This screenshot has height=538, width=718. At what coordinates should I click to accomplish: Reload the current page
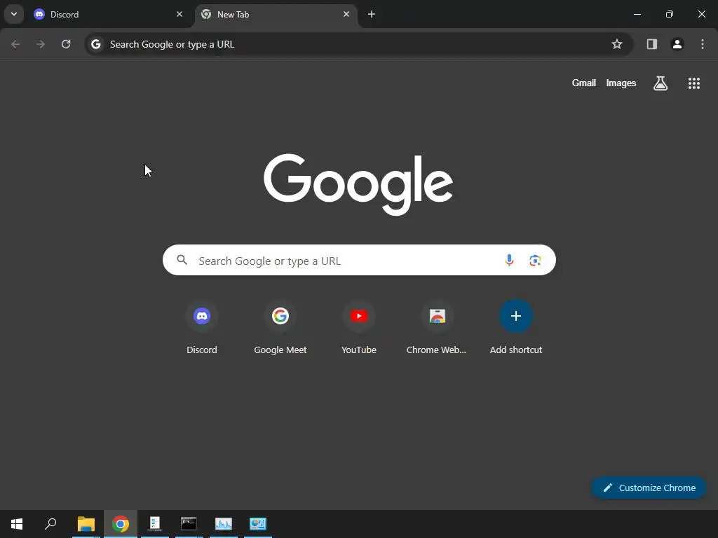coord(66,44)
